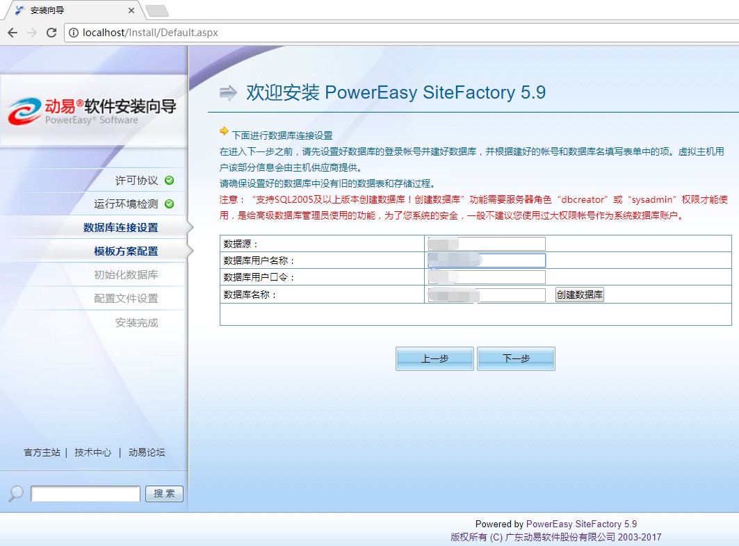Viewport: 739px width, 546px height.
Task: Open a new browser tab
Action: pos(156,10)
